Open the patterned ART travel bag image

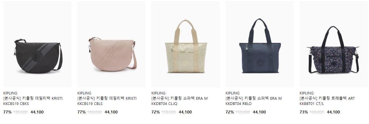coord(334,44)
